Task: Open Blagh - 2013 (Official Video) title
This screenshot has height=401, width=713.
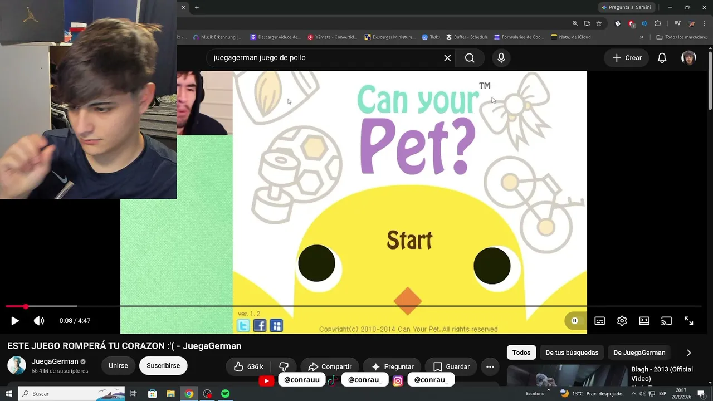Action: tap(662, 374)
